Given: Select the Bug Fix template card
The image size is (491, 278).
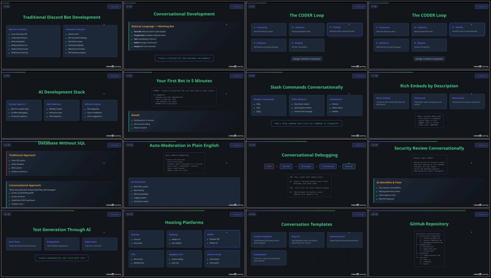Looking at the screenshot, I should 307,240.
